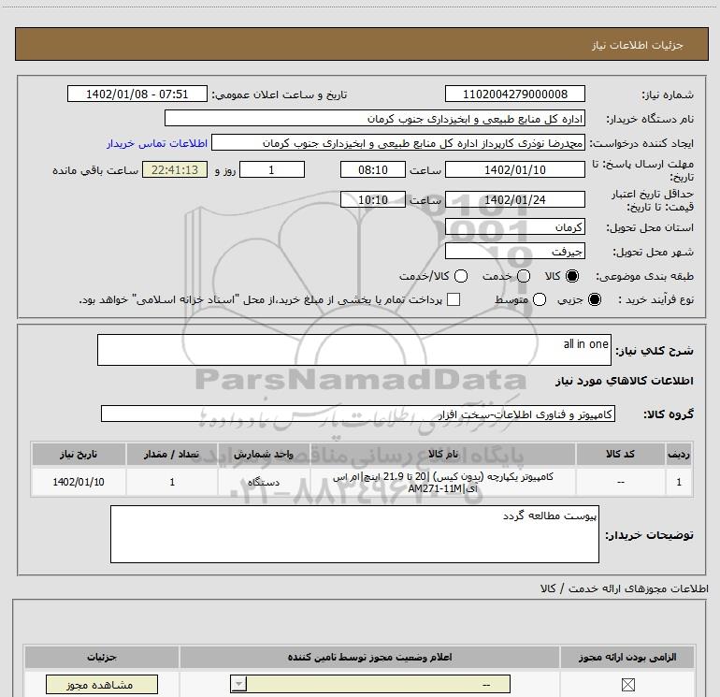
Task: Click the announcement date field 1402/01/08 - 07:51
Action: click(x=137, y=94)
